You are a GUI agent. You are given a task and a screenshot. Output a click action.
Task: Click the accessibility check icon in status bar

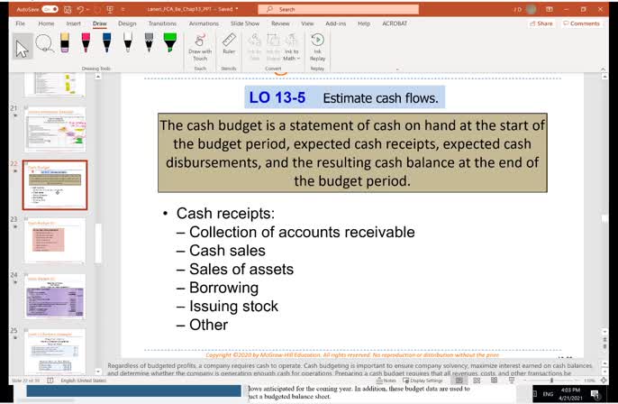(x=50, y=381)
